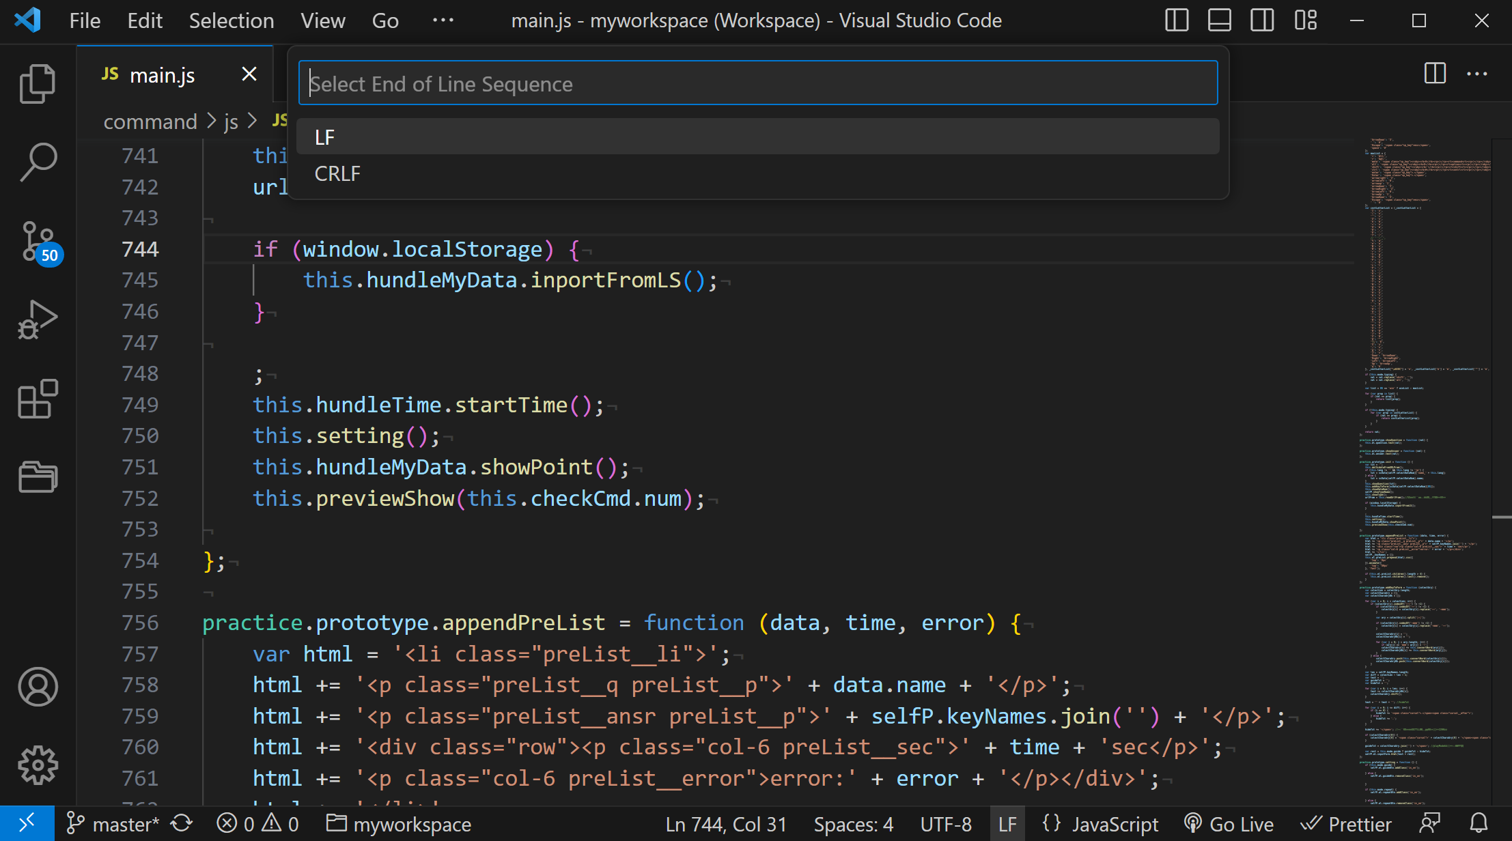Click the Prettier status bar item
The height and width of the screenshot is (841, 1512).
[1345, 824]
